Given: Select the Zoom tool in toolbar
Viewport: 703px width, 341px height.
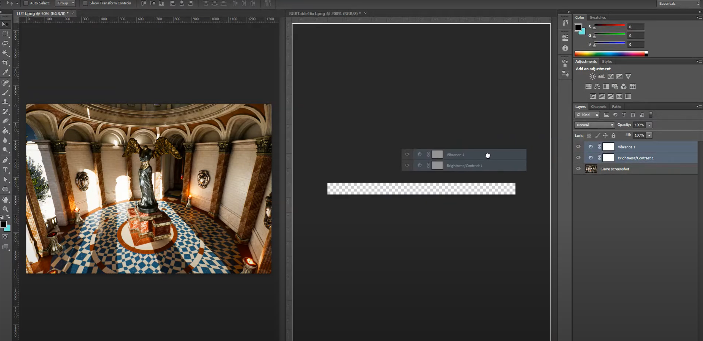Looking at the screenshot, I should point(5,209).
